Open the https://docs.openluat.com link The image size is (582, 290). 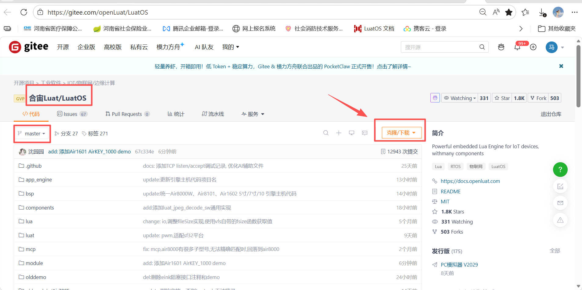point(470,181)
